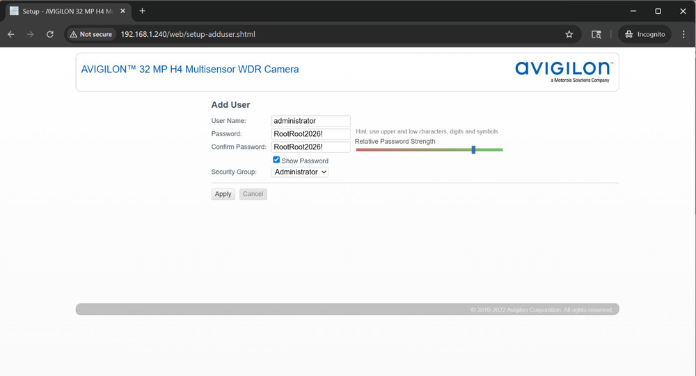Apply the new user settings

click(223, 194)
